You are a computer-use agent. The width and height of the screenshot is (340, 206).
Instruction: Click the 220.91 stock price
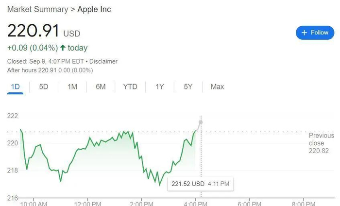33,32
